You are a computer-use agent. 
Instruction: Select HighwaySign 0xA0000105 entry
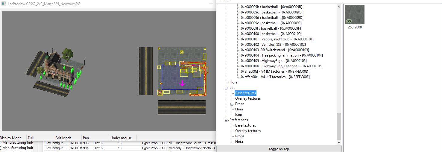[x=274, y=61]
